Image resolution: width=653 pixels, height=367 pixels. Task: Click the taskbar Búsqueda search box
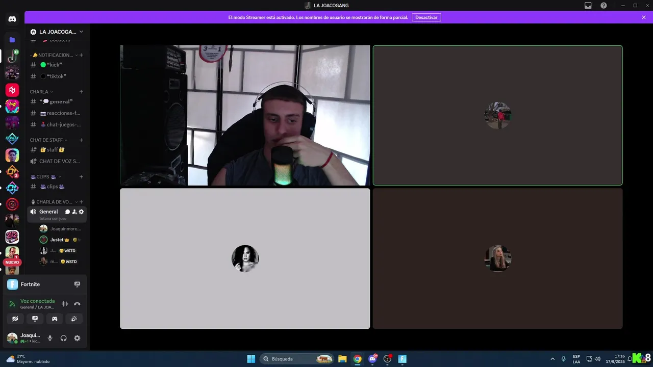297,359
